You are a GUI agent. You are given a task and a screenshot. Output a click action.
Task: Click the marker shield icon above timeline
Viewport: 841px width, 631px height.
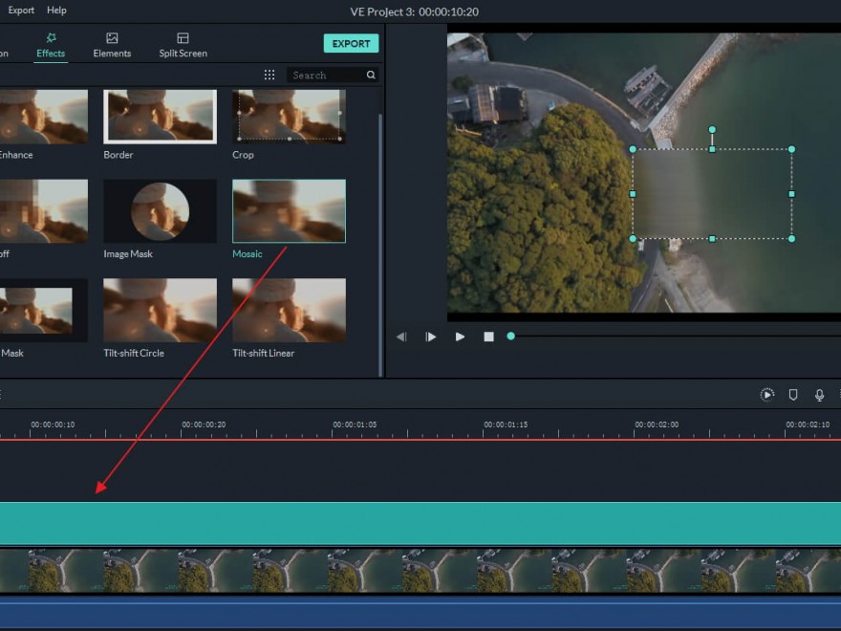coord(793,395)
